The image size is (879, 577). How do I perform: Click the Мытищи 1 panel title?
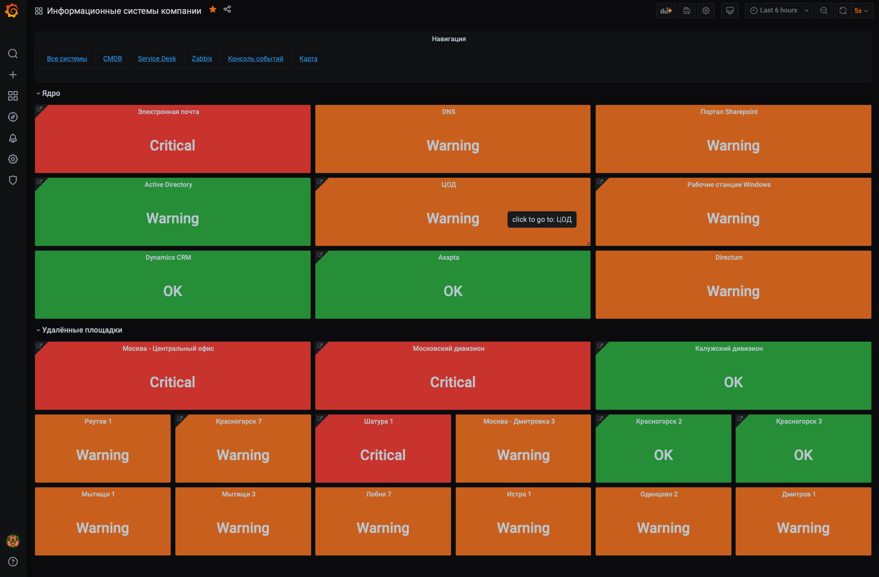[98, 494]
